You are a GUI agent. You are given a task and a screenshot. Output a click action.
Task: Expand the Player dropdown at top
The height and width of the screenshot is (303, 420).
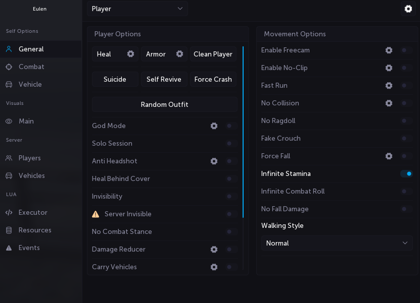point(137,9)
